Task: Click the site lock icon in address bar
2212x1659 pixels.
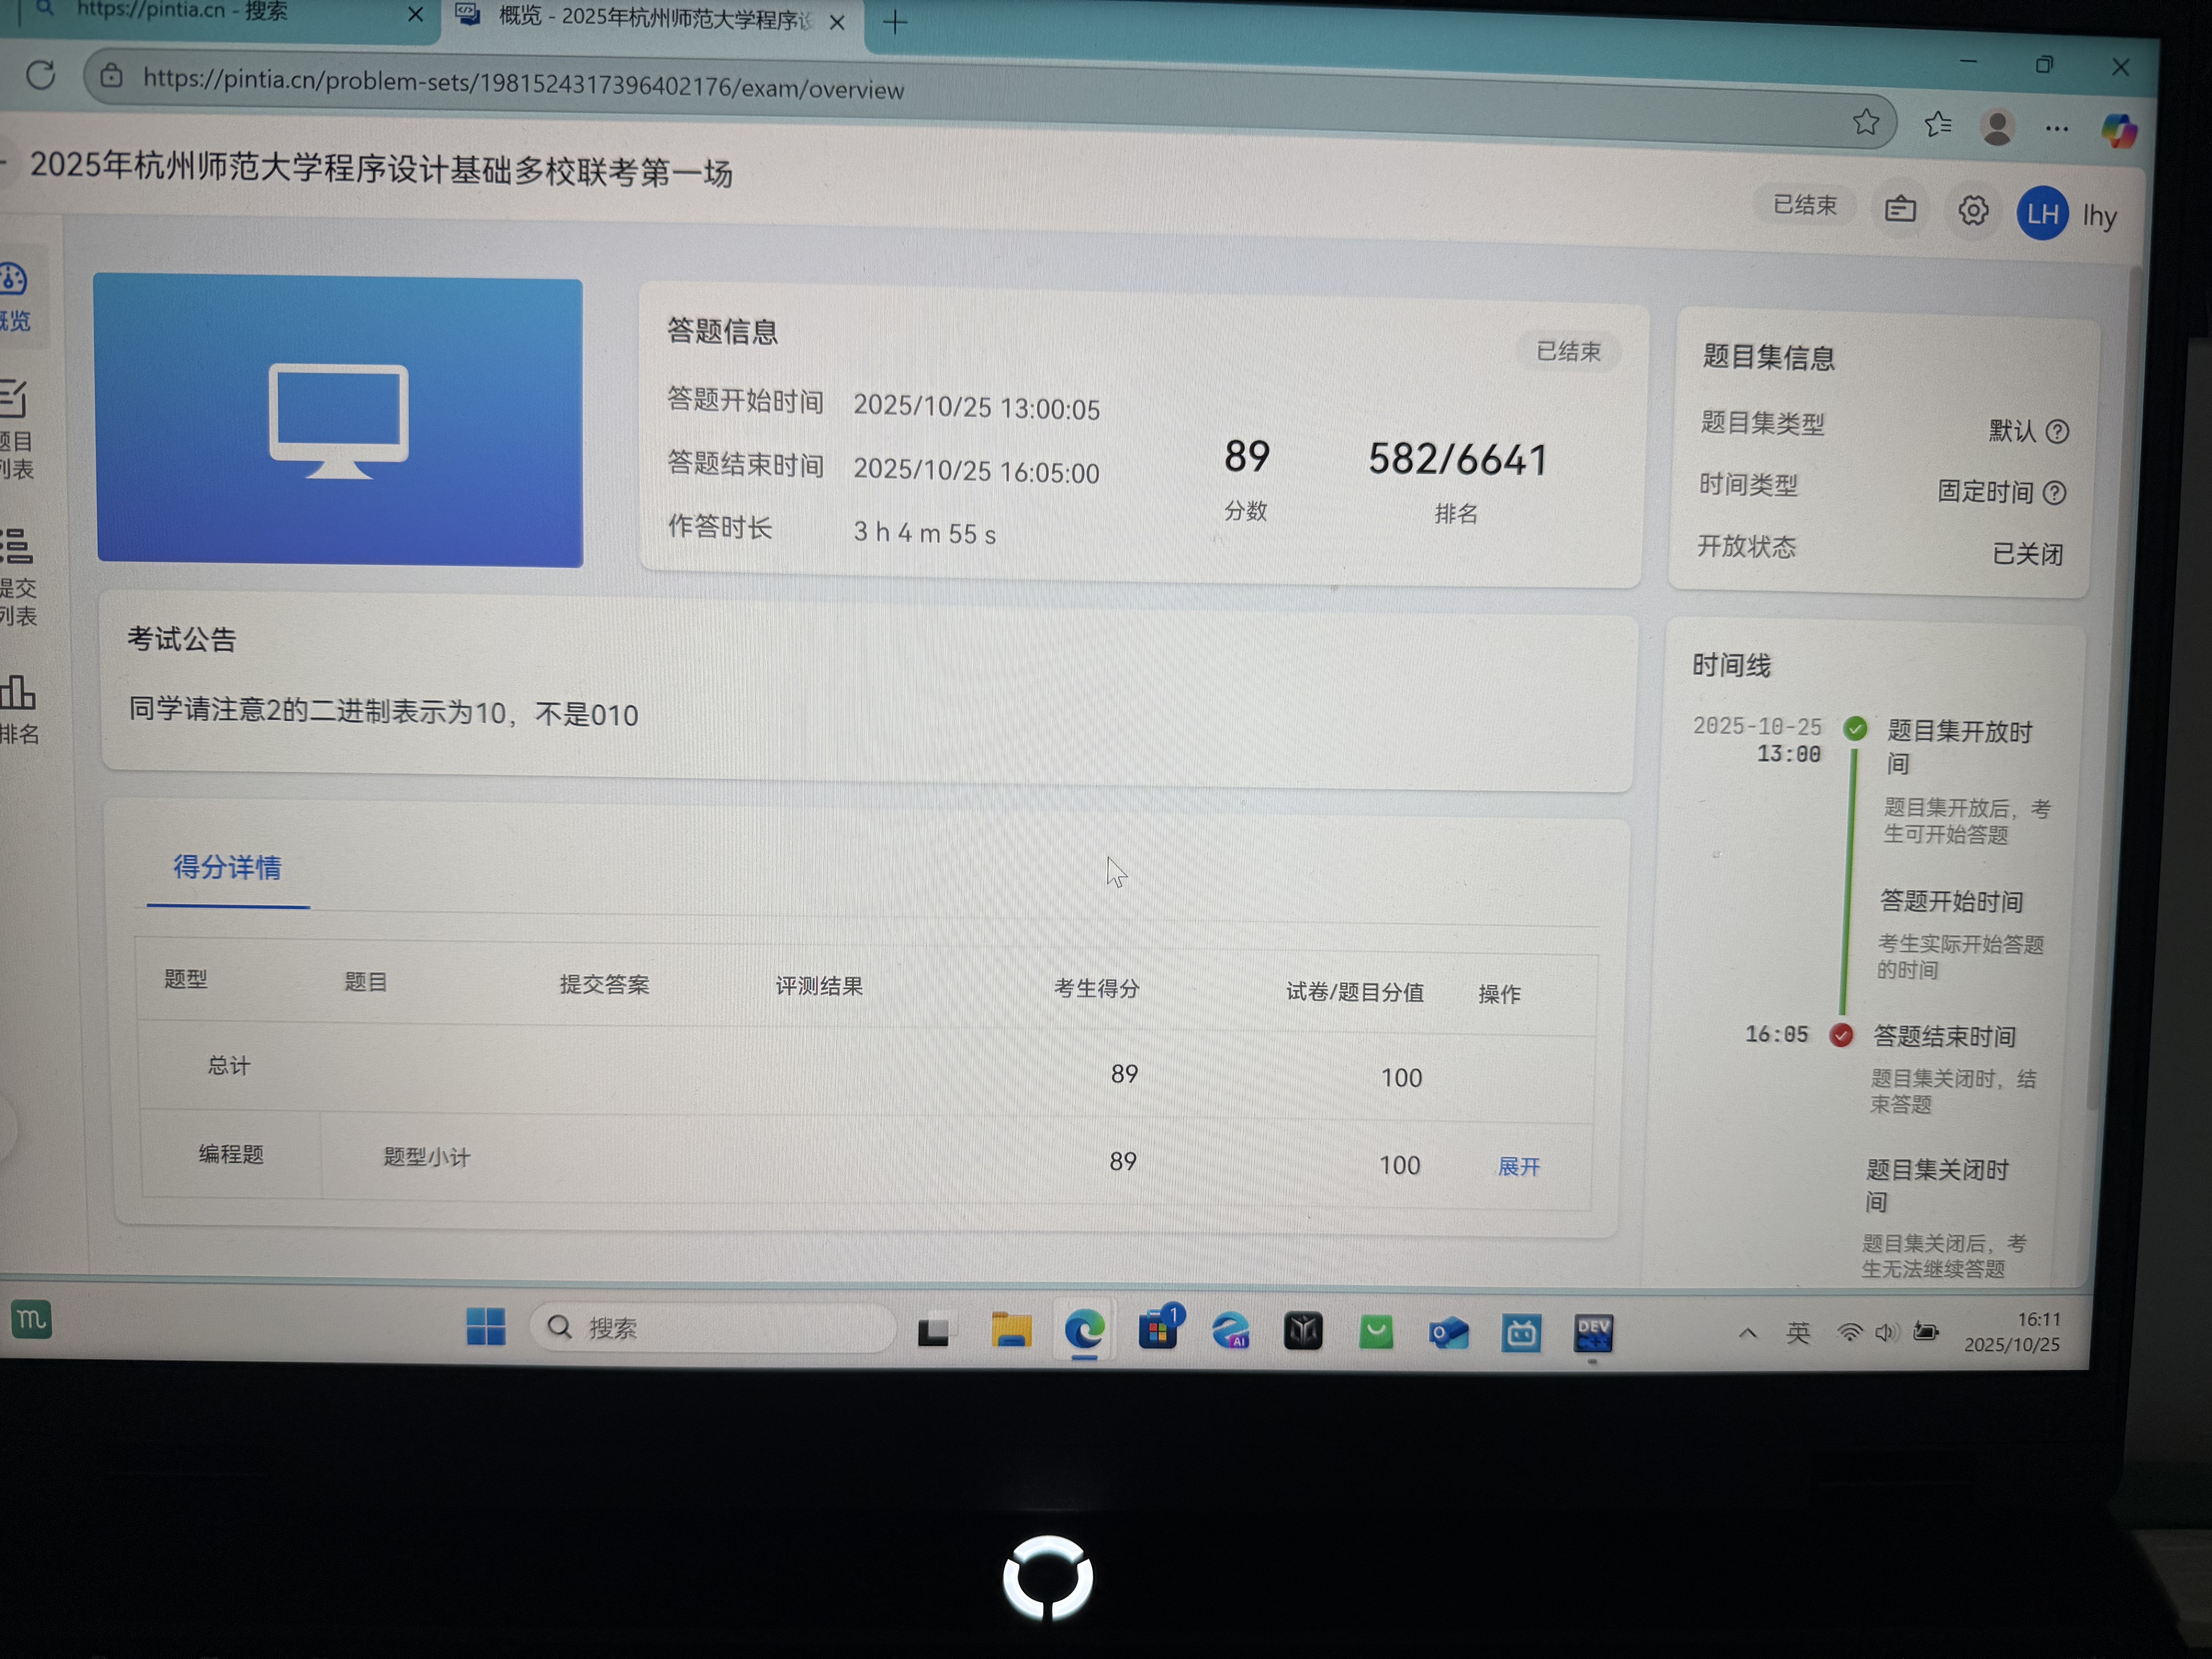Action: (x=111, y=76)
